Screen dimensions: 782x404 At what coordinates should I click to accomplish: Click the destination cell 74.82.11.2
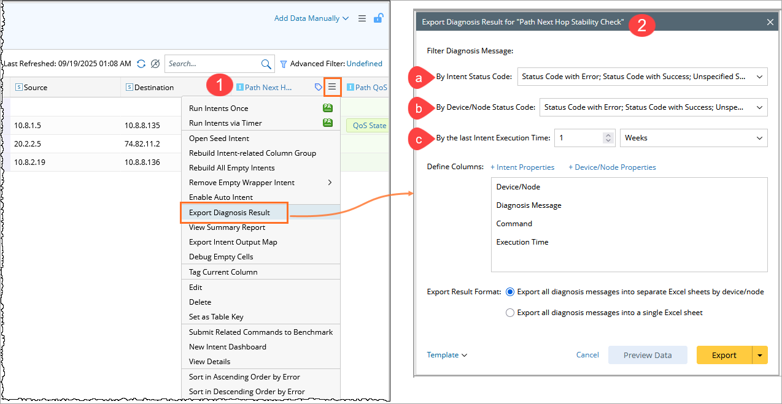(x=142, y=143)
